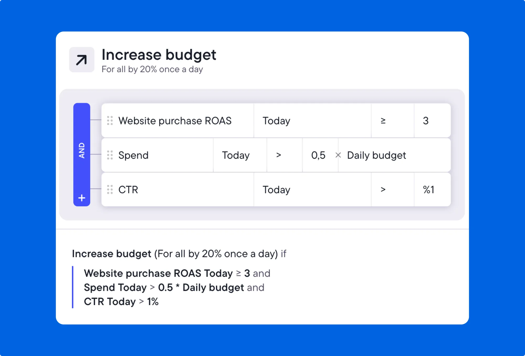Image resolution: width=525 pixels, height=356 pixels.
Task: Grab the drag handle on ROAS row
Action: (110, 121)
